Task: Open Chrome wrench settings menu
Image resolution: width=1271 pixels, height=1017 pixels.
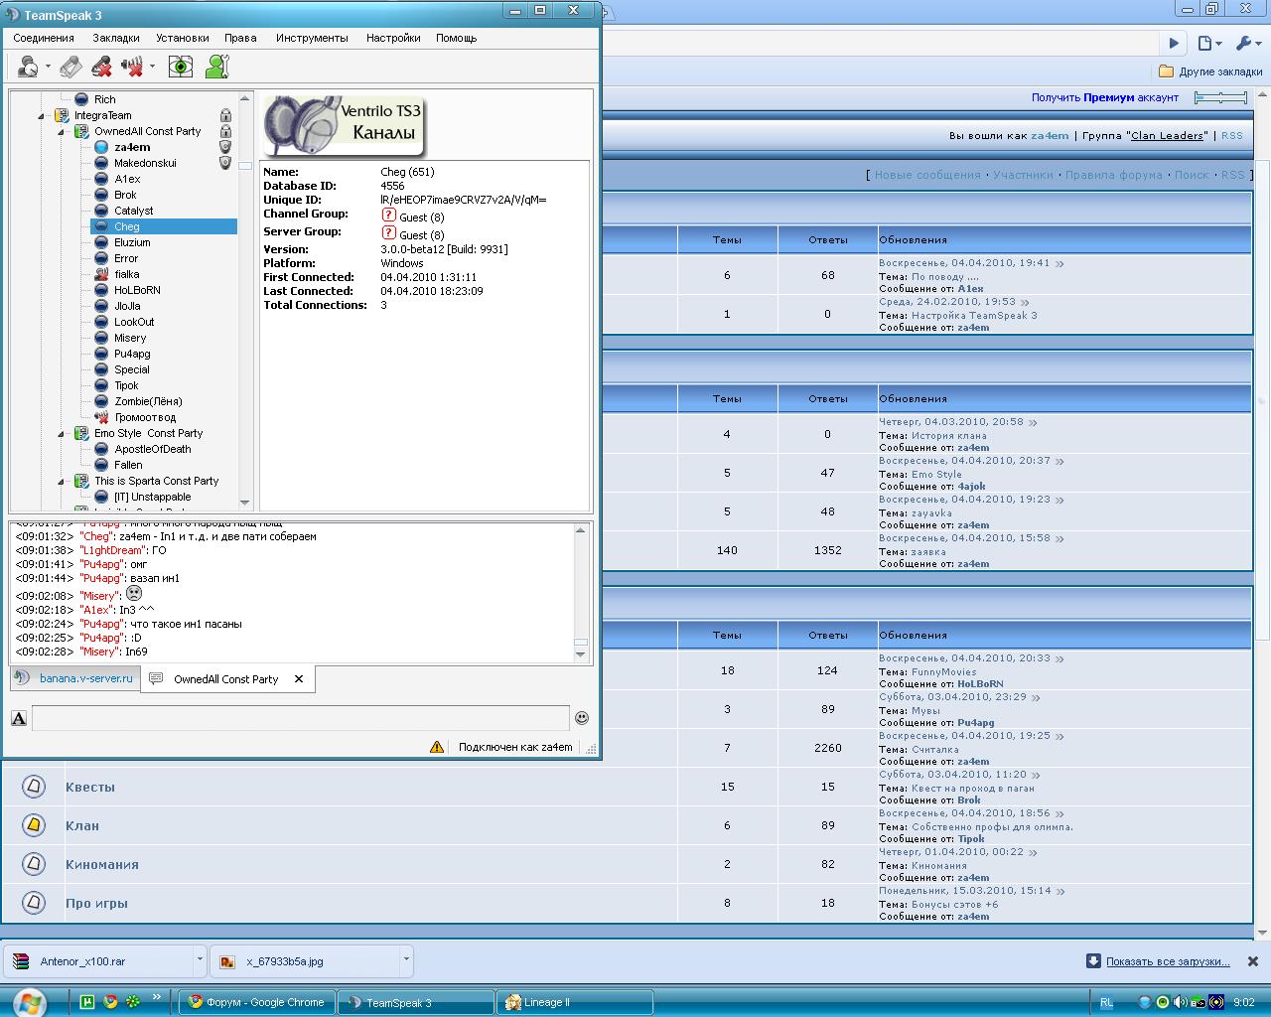Action: (x=1247, y=43)
